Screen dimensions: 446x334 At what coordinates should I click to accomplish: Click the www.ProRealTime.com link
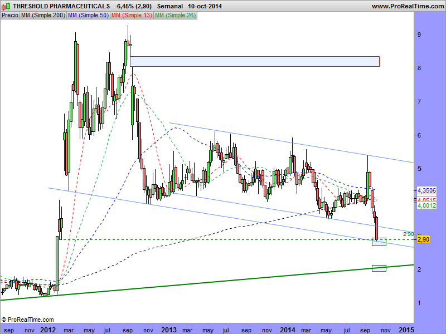408,6
